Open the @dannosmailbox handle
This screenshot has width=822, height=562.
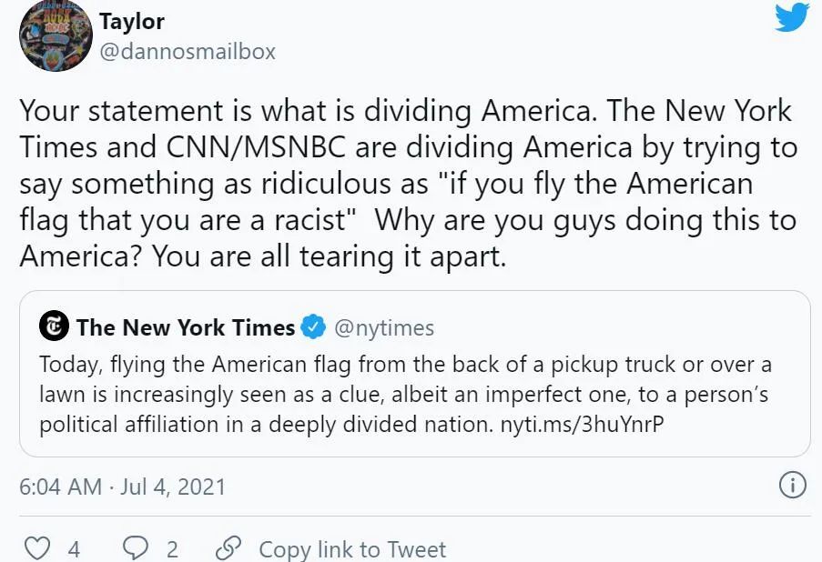coord(188,51)
